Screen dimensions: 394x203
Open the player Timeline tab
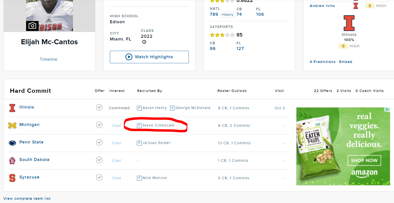coord(48,59)
